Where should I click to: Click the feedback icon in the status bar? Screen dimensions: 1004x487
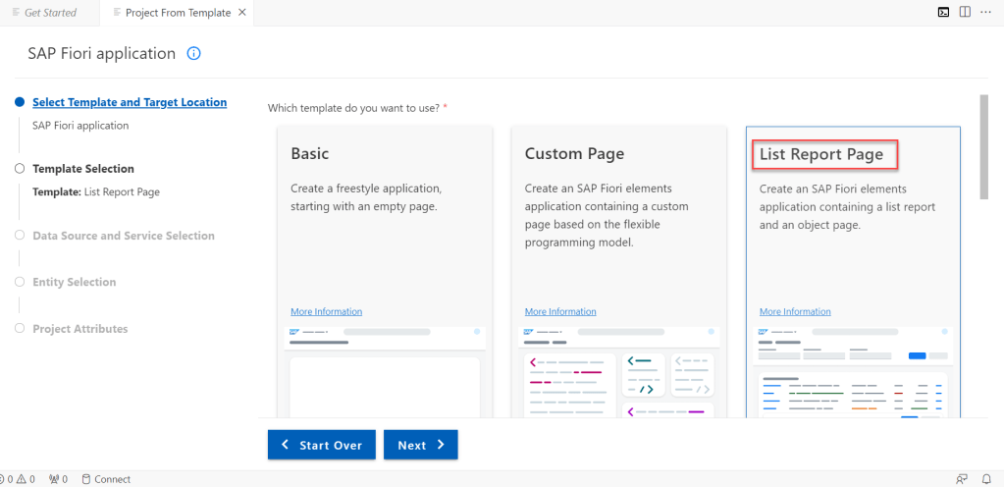click(x=962, y=479)
